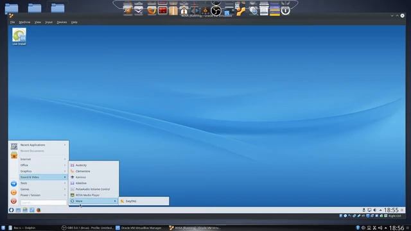Image resolution: width=411 pixels, height=231 pixels.
Task: Open the third folder on host desktop
Action: coord(58,8)
